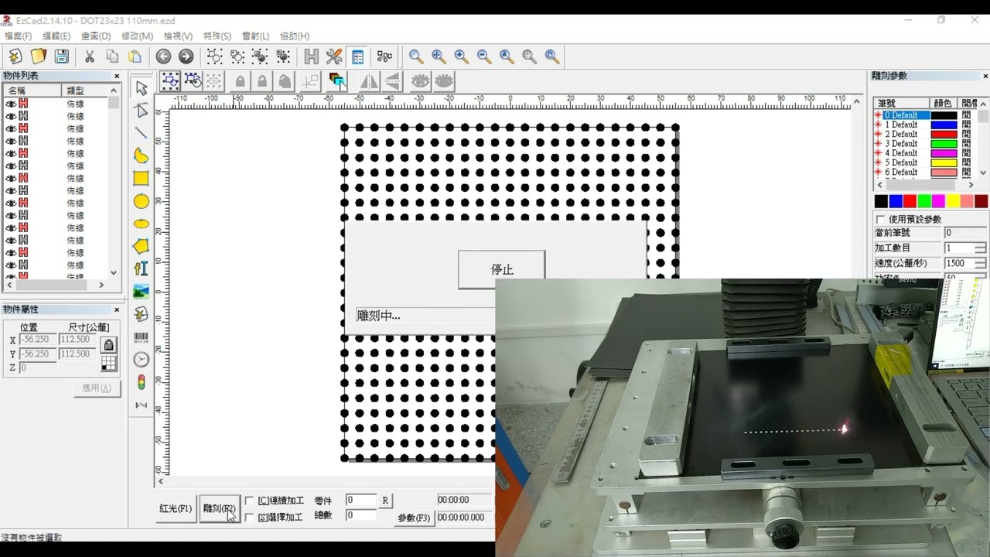Image resolution: width=990 pixels, height=557 pixels.
Task: Click the Paste clipboard icon
Action: [135, 56]
